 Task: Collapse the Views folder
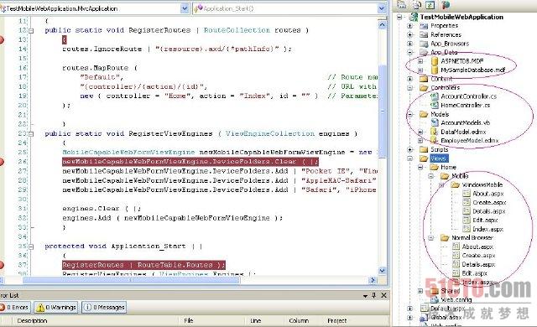click(410, 158)
